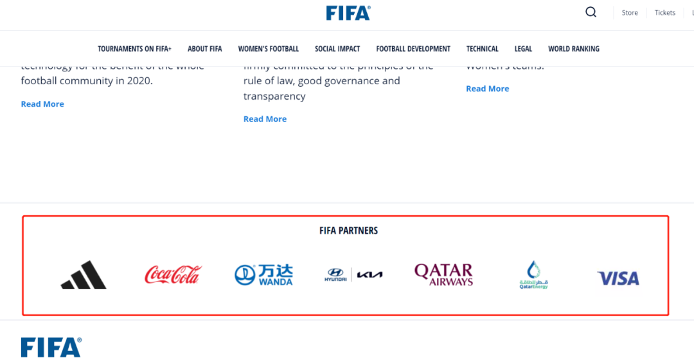Open the Coca-Cola partner logo
The image size is (694, 358).
(172, 275)
